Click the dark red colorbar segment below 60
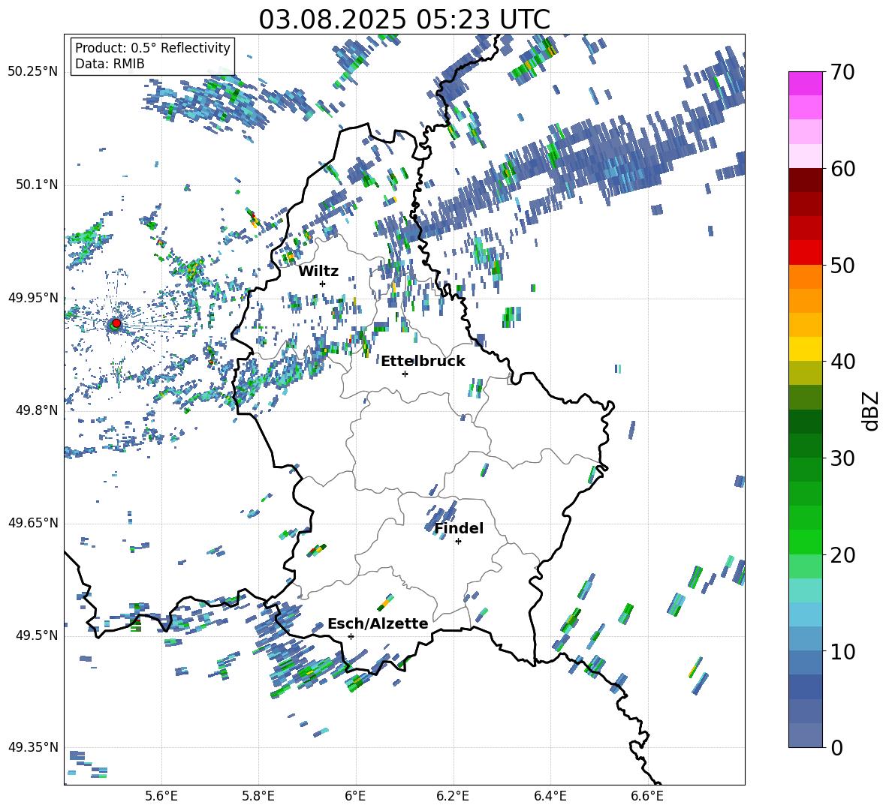The height and width of the screenshot is (811, 889). pos(805,181)
